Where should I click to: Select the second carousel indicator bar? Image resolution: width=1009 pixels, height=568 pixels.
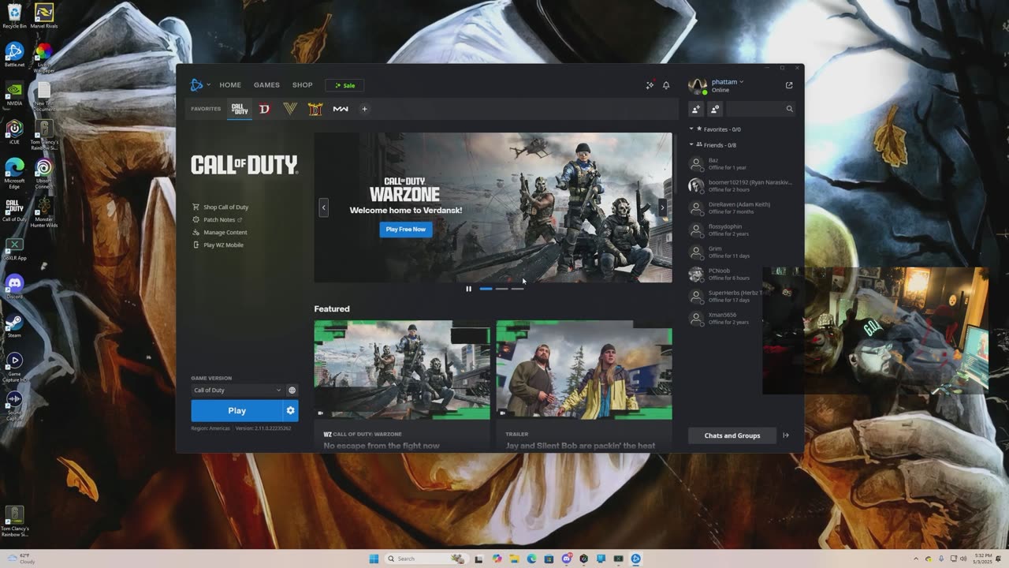501,289
